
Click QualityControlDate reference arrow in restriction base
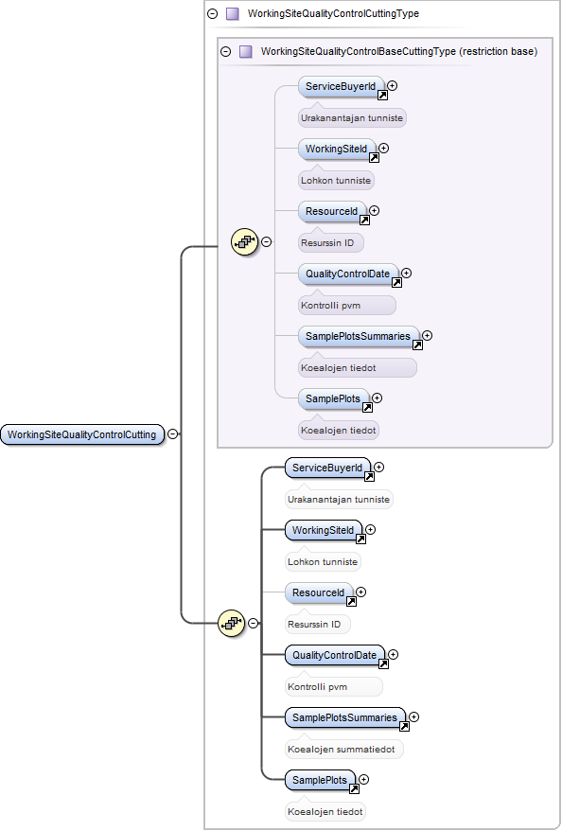396,283
